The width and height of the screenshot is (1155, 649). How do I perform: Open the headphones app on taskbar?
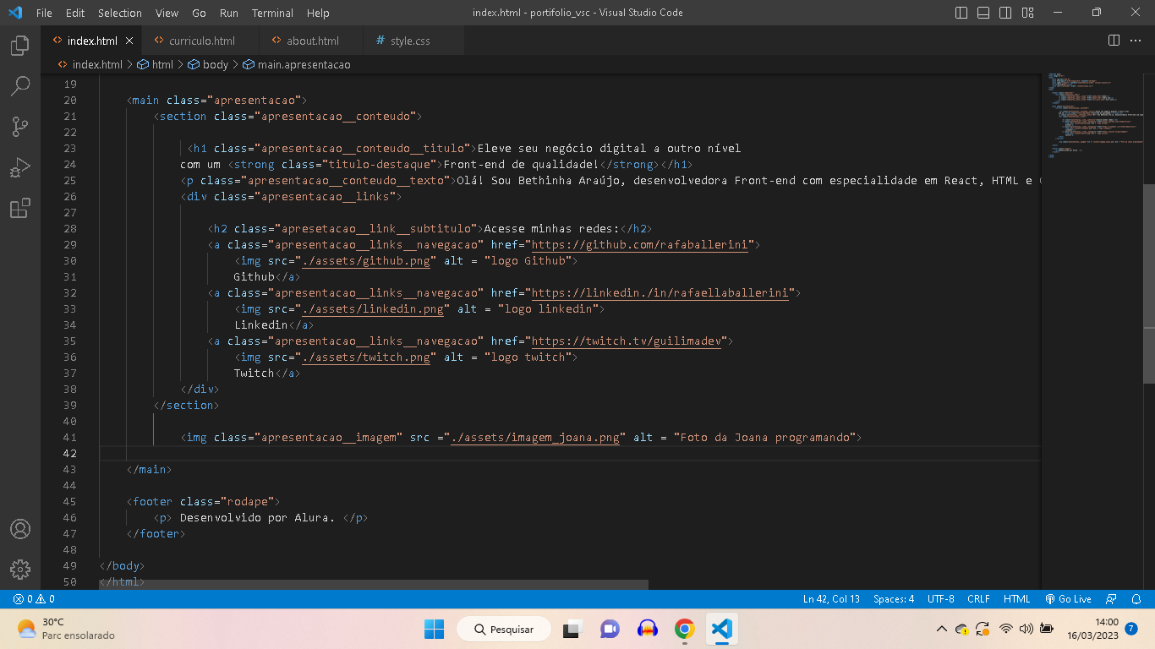tap(648, 630)
